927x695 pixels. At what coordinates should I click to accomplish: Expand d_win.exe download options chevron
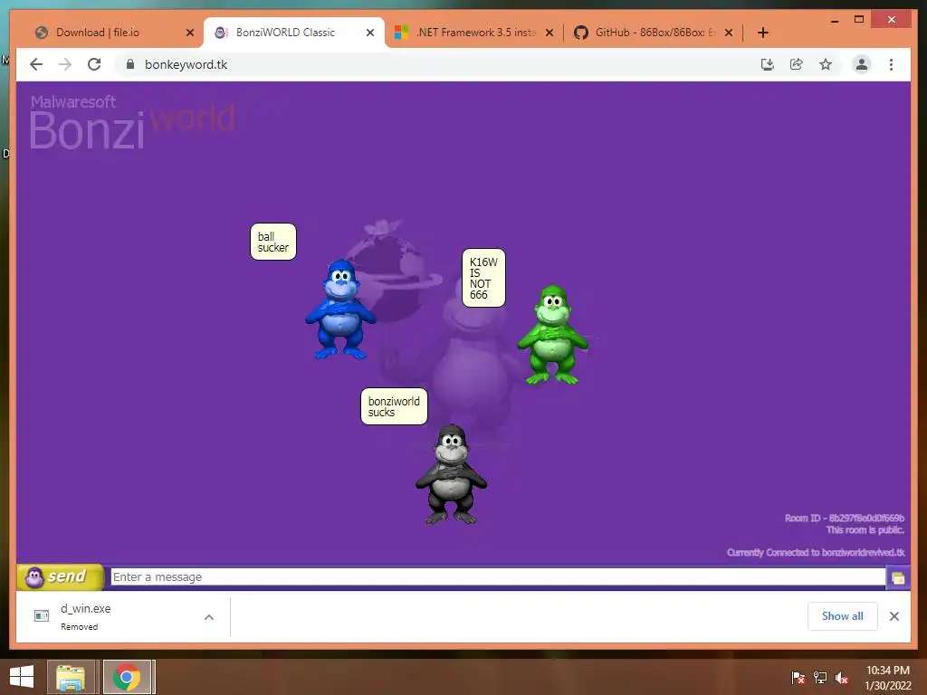(209, 617)
